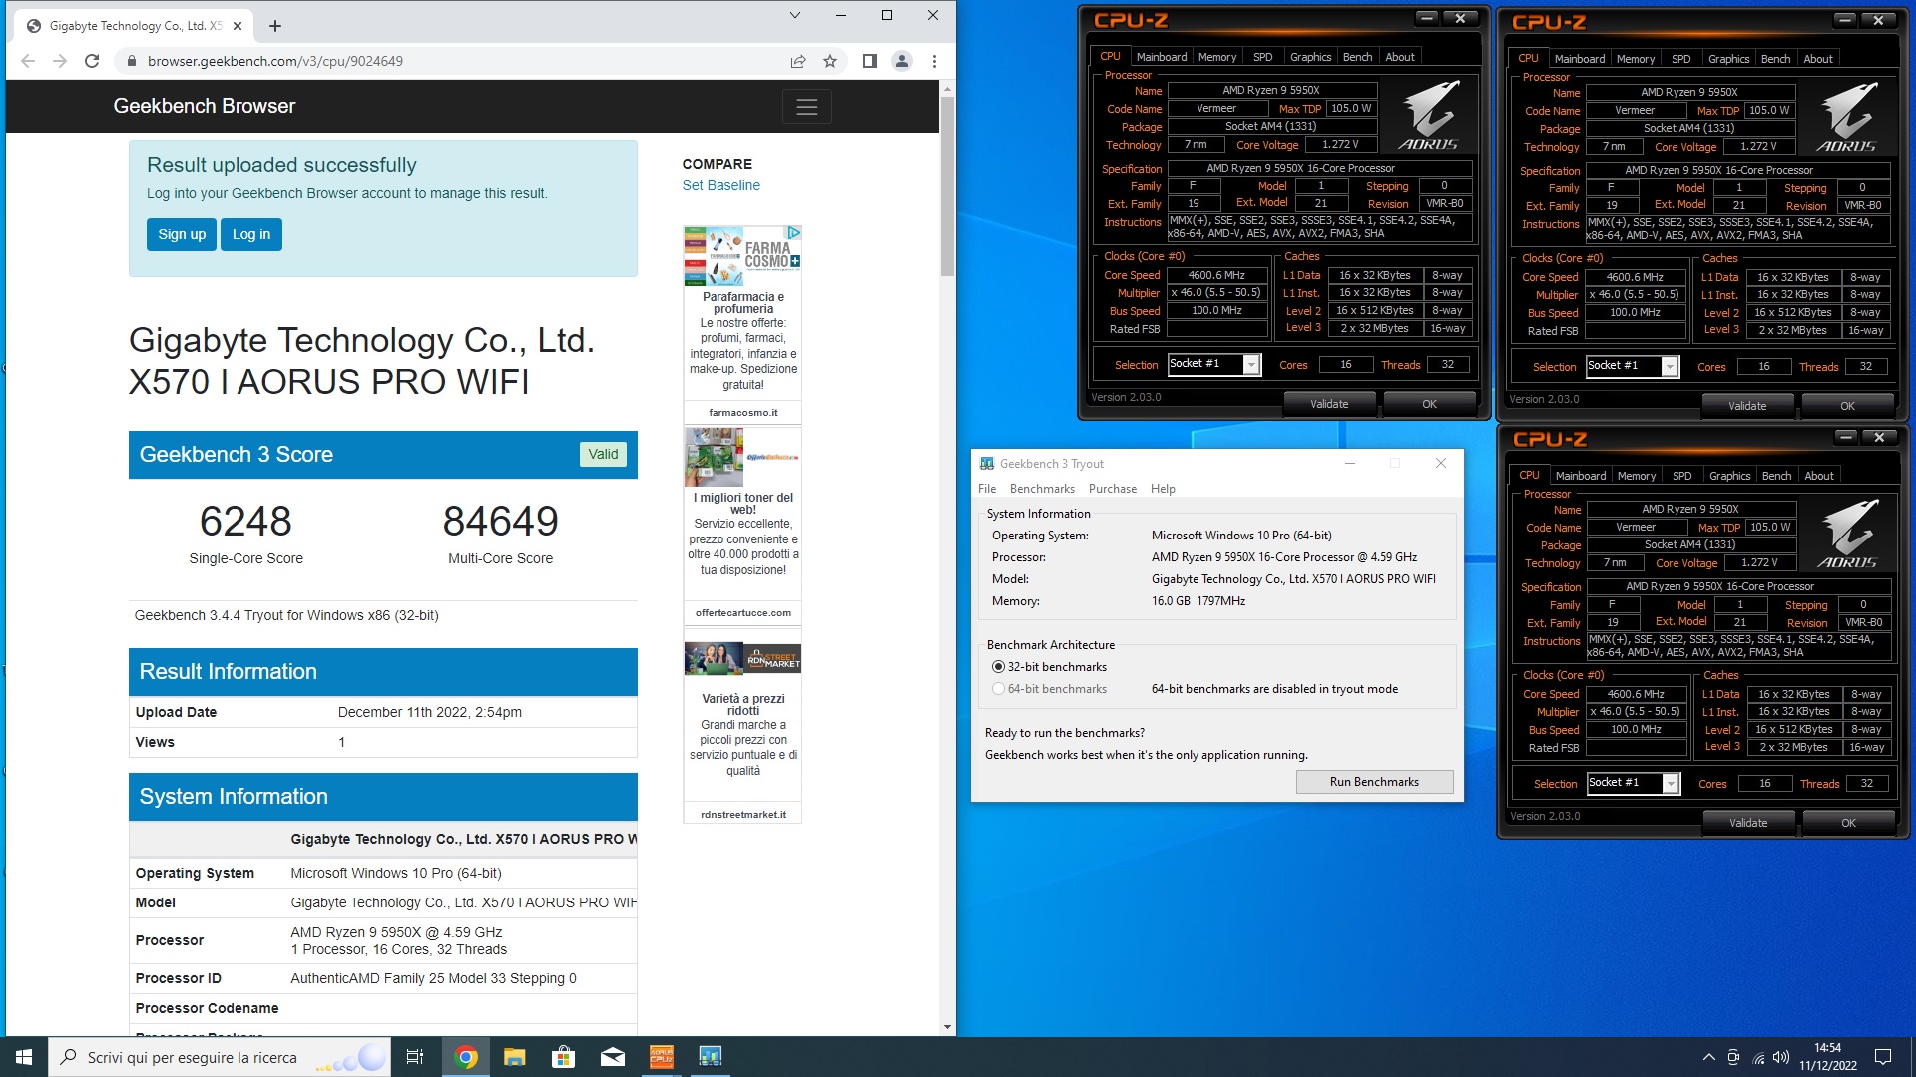Open a new Chrome tab
This screenshot has width=1916, height=1077.
pos(275,26)
